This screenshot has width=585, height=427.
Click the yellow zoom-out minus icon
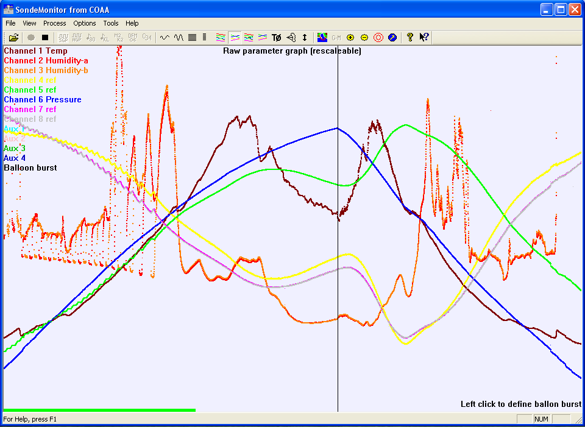click(x=364, y=37)
